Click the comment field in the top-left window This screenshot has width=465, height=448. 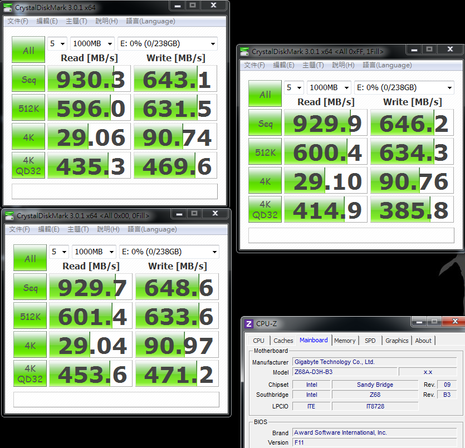point(115,191)
